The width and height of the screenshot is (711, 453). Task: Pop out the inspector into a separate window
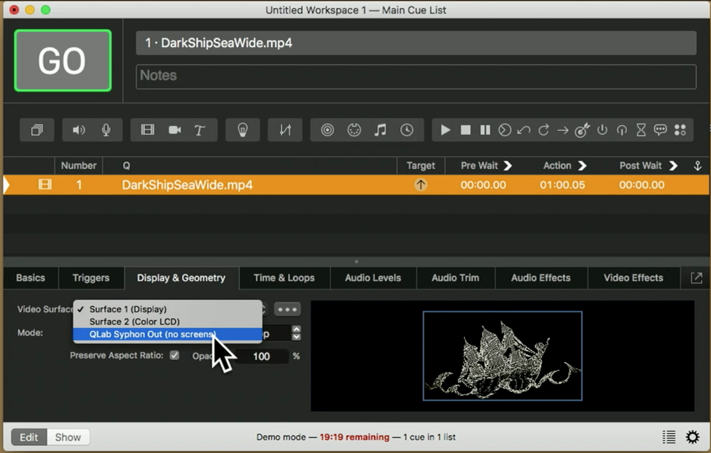[x=696, y=278]
